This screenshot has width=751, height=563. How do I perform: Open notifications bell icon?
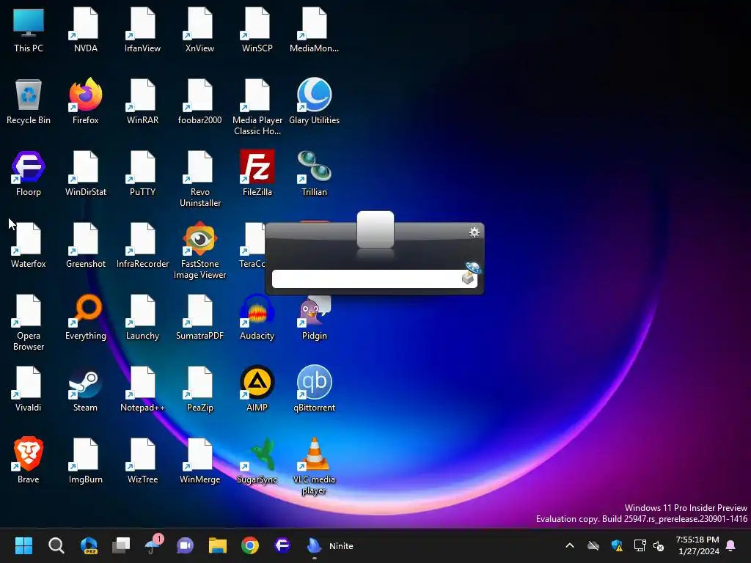[x=731, y=545]
